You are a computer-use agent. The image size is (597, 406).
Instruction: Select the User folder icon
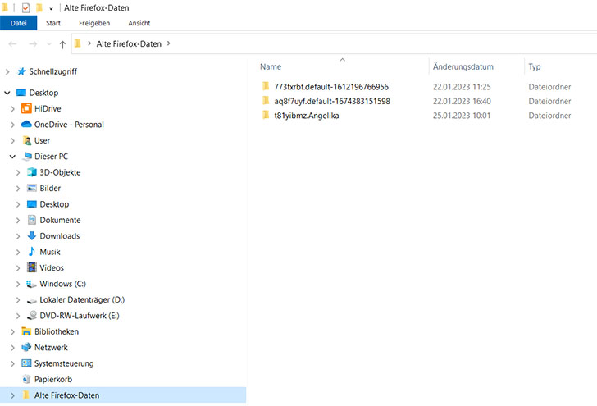pos(26,140)
